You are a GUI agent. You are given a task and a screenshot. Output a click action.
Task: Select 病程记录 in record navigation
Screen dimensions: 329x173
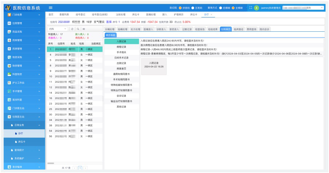122,47
